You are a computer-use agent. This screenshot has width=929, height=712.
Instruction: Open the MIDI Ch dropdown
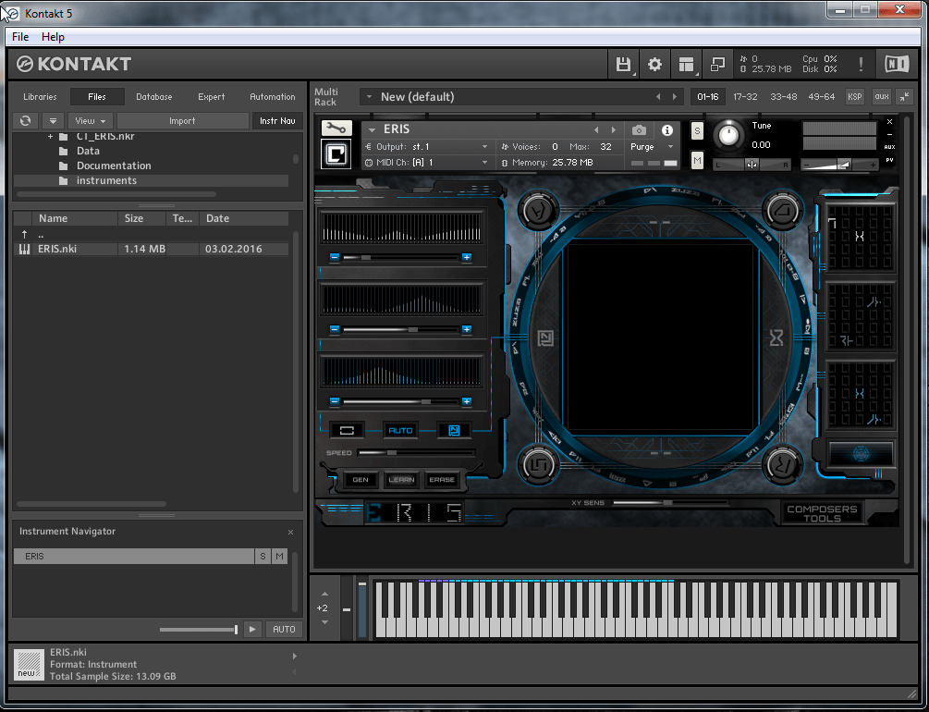coord(426,163)
